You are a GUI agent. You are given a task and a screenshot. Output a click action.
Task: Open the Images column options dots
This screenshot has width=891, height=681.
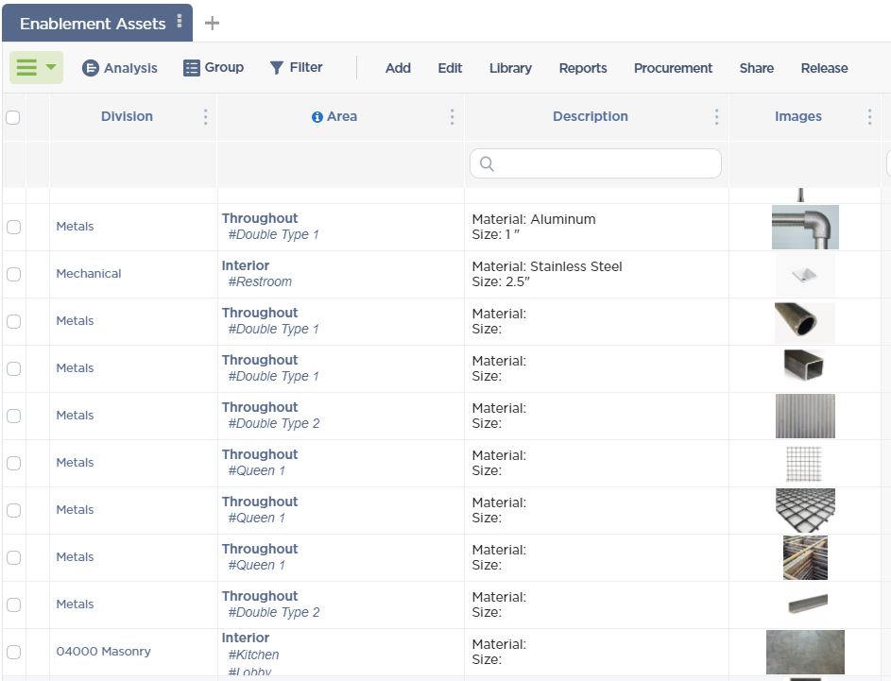pos(869,117)
